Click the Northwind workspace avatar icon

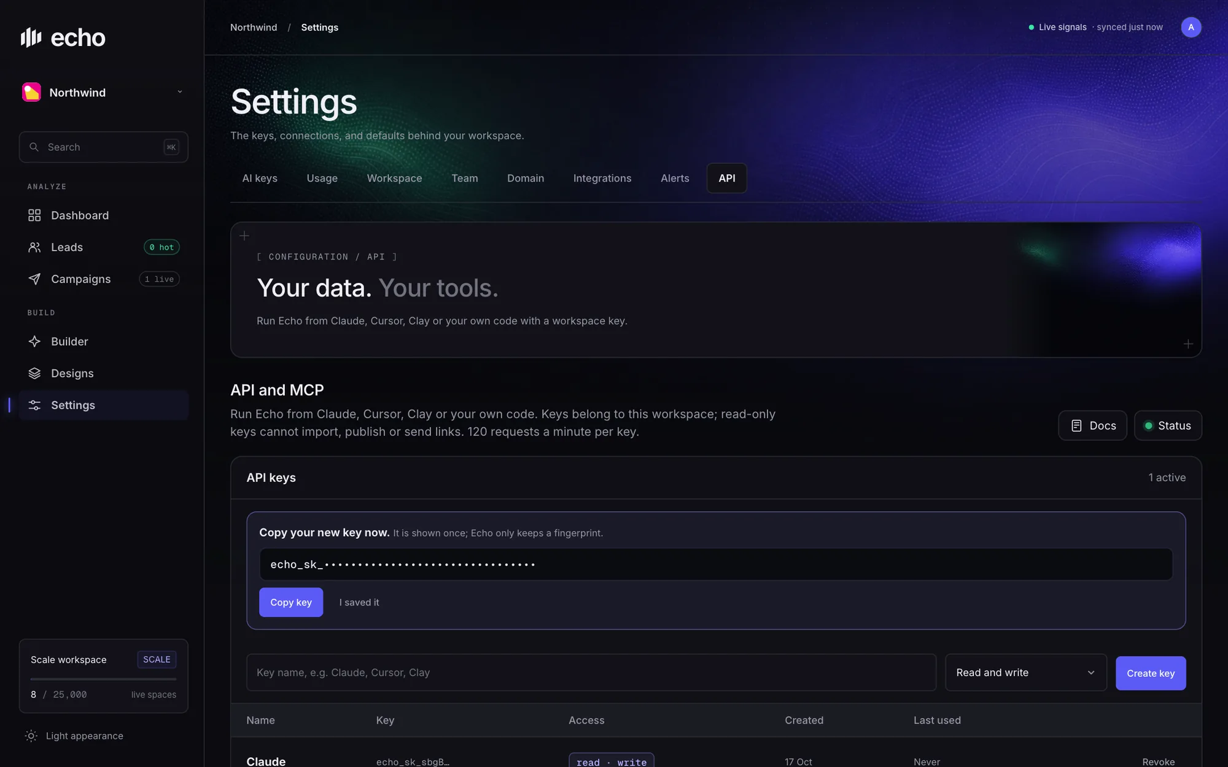(x=31, y=92)
